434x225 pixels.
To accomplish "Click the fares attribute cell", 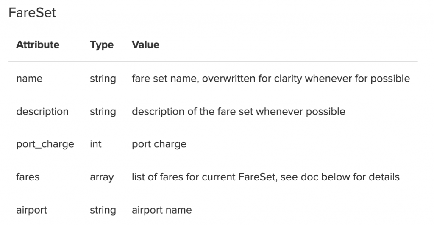I will point(28,177).
